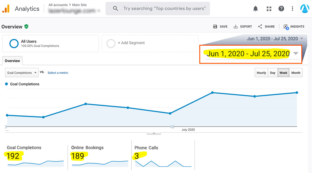Switch to the Overview tab

coord(12,60)
